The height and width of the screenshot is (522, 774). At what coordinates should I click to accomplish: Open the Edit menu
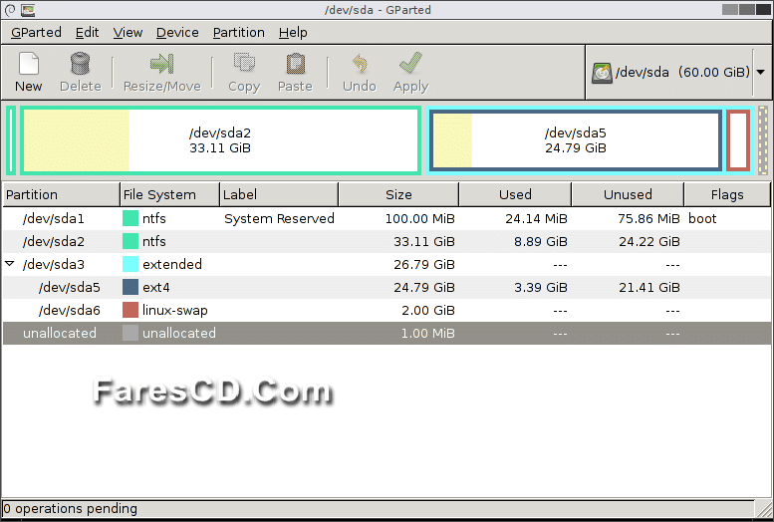tap(87, 33)
